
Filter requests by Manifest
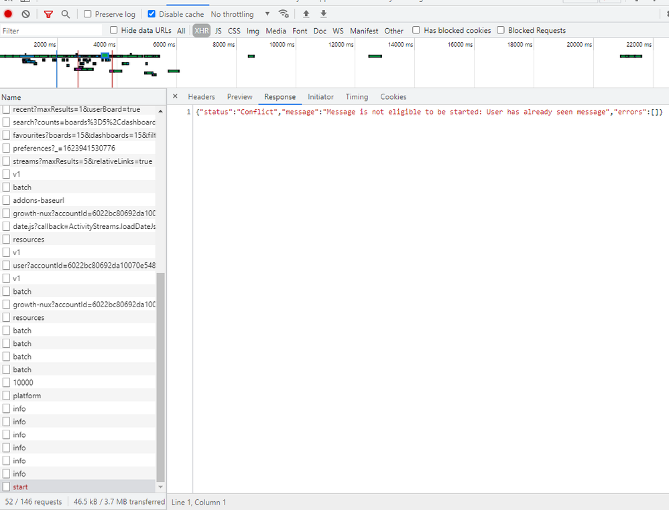[x=364, y=31]
